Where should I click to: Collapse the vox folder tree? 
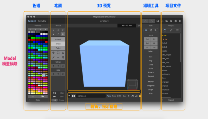[162, 35]
